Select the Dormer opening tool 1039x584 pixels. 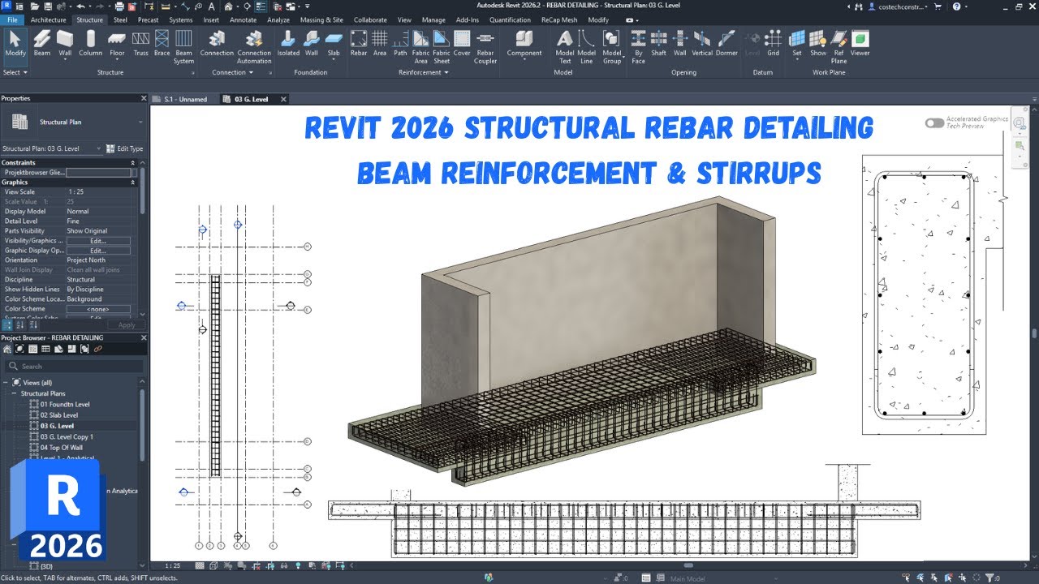coord(726,43)
